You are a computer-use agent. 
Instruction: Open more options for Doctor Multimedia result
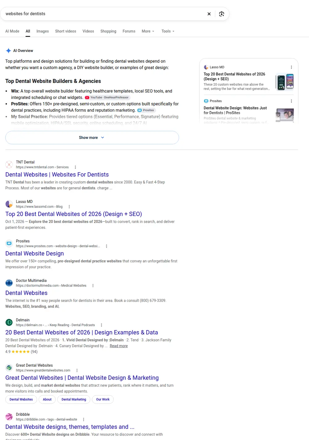[x=93, y=286]
